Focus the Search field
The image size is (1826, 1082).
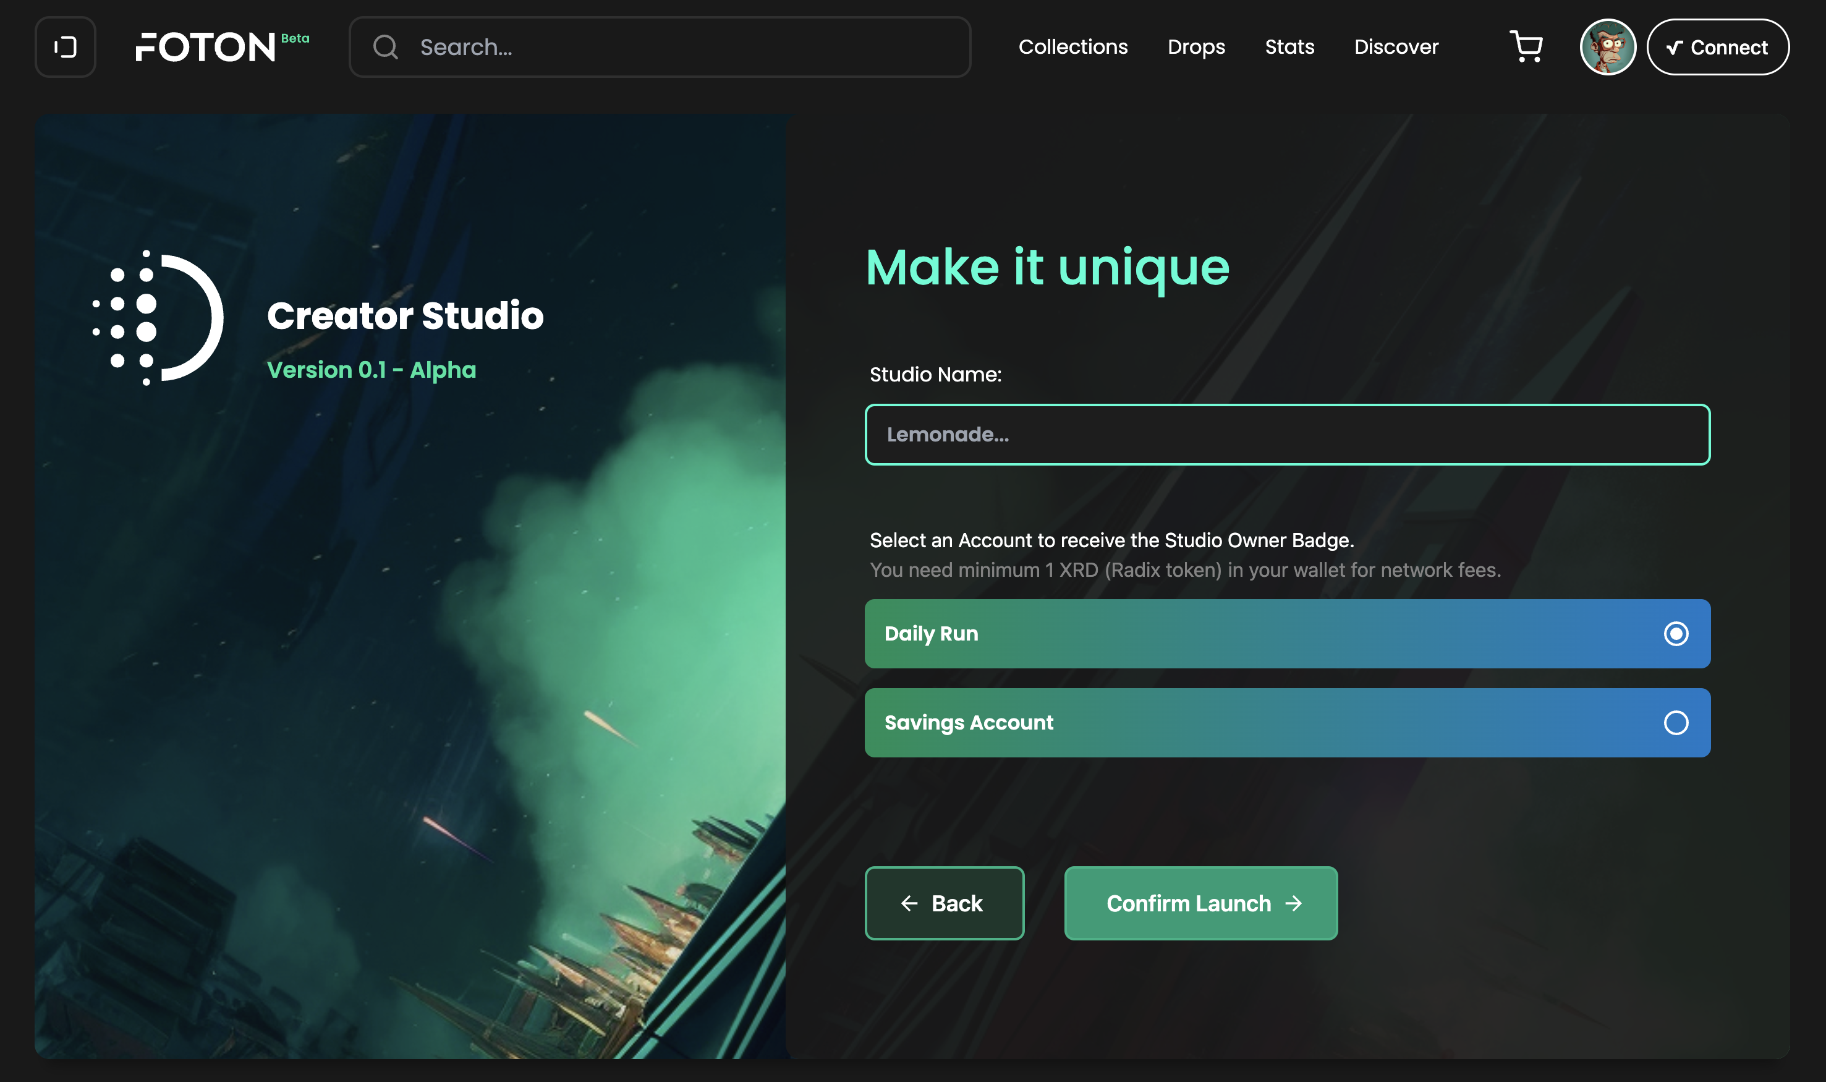[660, 46]
